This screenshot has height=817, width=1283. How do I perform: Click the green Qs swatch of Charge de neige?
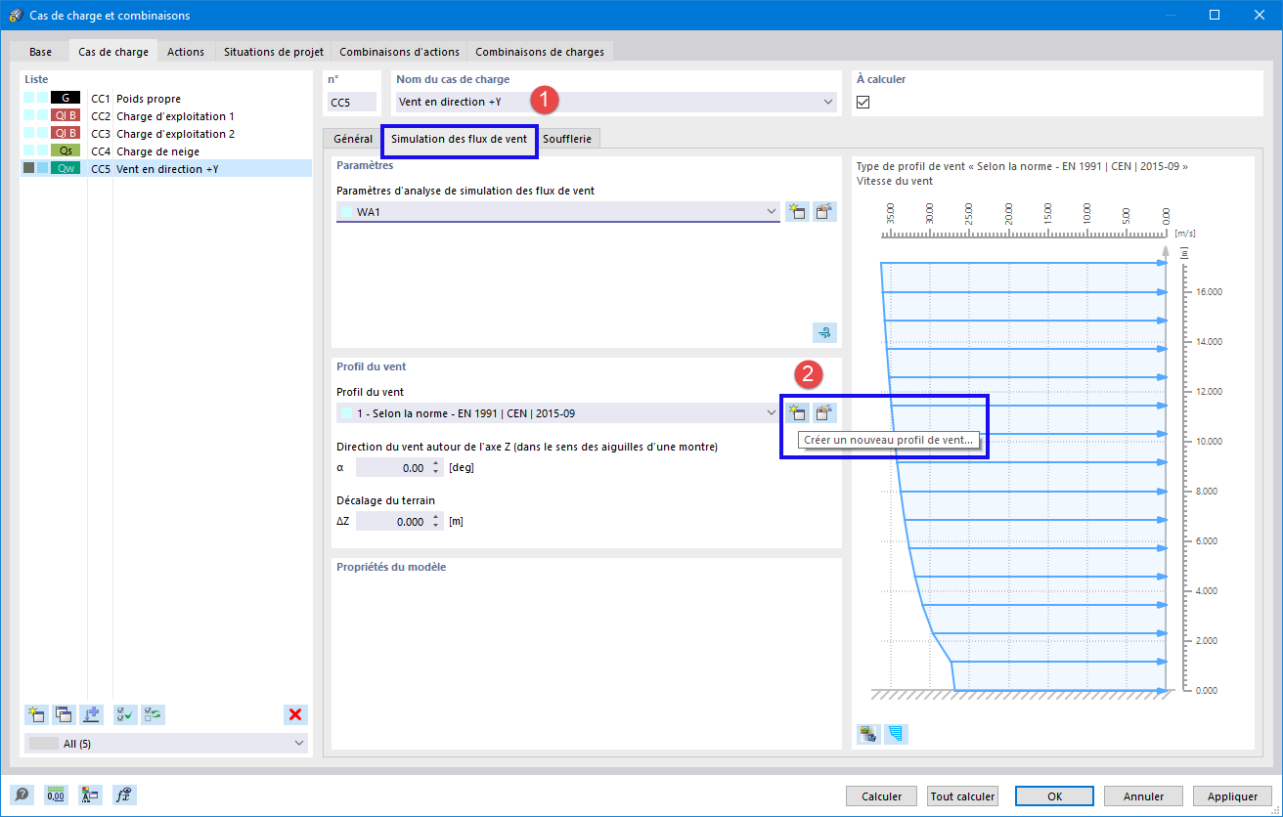coord(66,151)
